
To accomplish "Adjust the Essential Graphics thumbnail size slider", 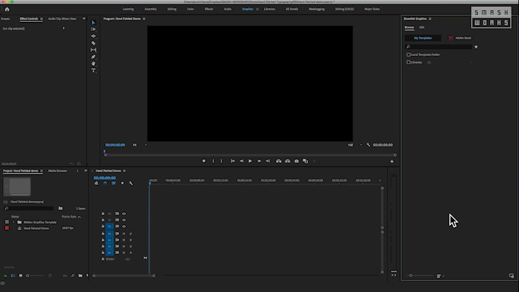I will click(x=411, y=276).
